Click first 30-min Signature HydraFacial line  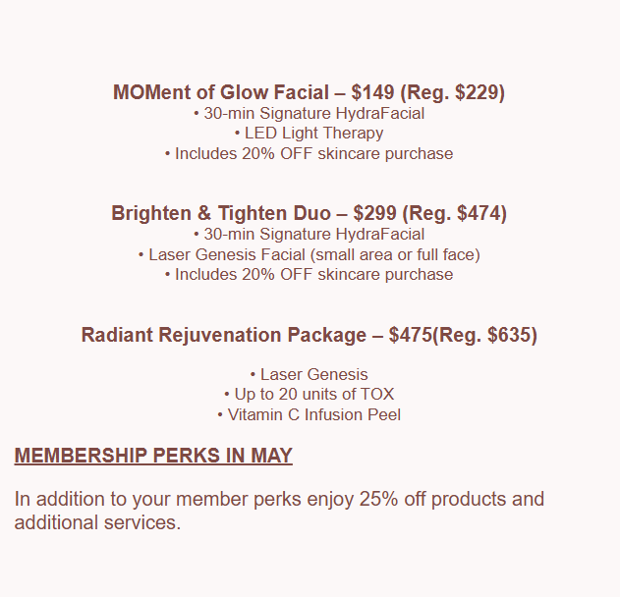[x=309, y=113]
